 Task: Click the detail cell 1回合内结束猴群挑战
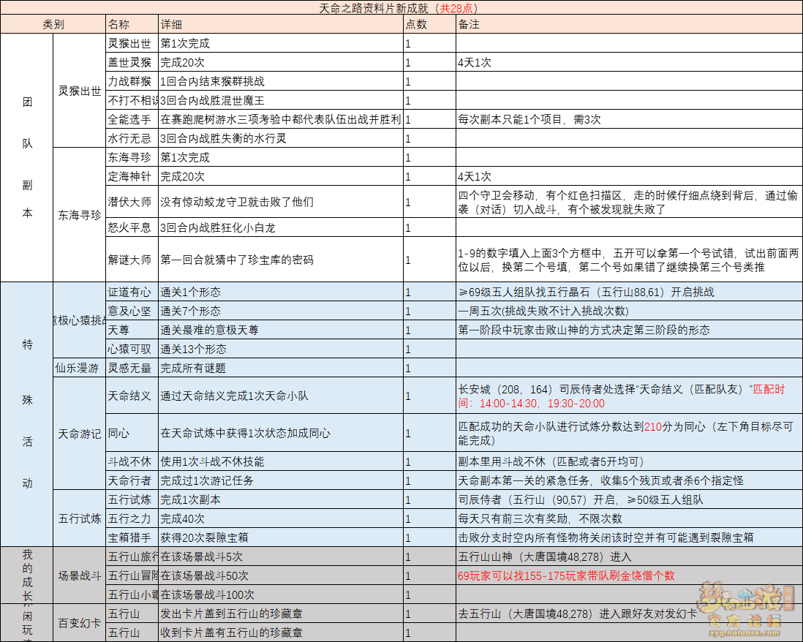point(281,81)
